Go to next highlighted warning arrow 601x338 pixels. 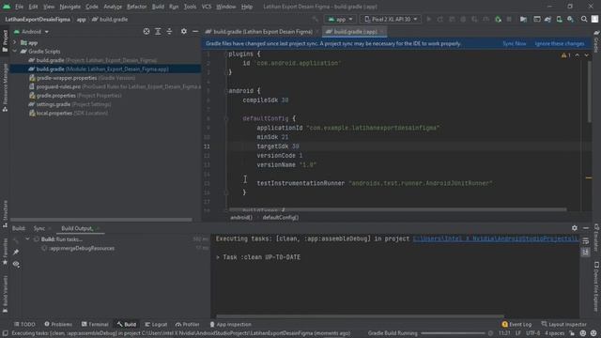(586, 55)
